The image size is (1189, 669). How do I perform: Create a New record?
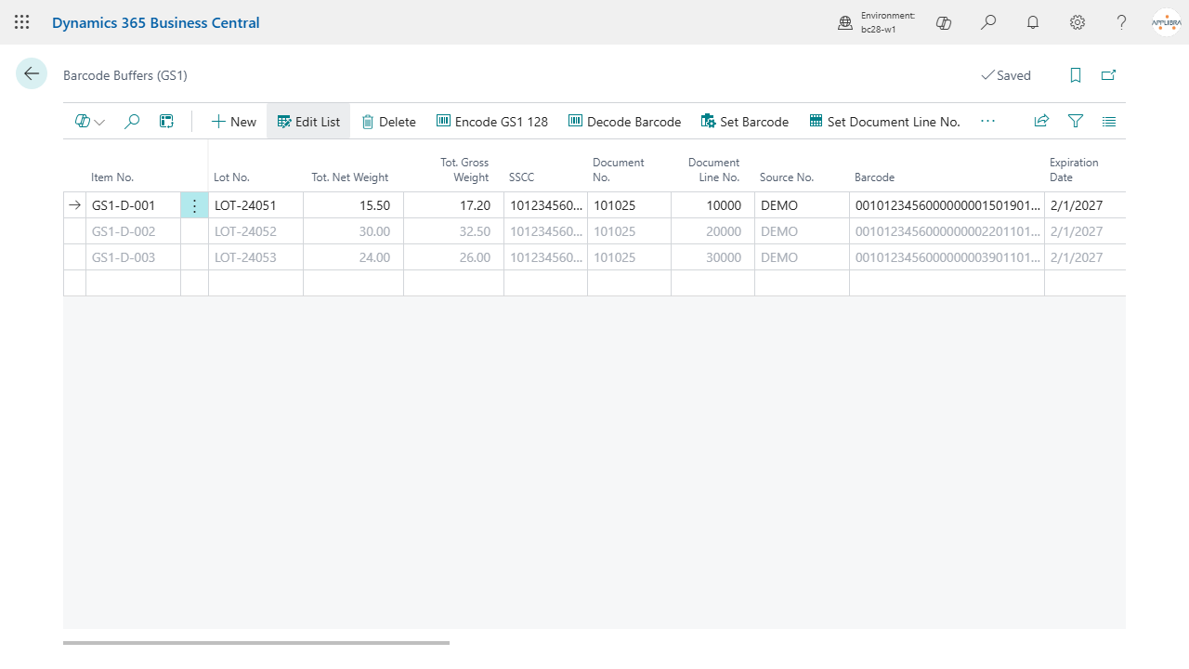pyautogui.click(x=233, y=122)
